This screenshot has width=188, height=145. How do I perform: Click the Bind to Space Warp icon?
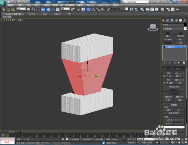pyautogui.click(x=13, y=9)
